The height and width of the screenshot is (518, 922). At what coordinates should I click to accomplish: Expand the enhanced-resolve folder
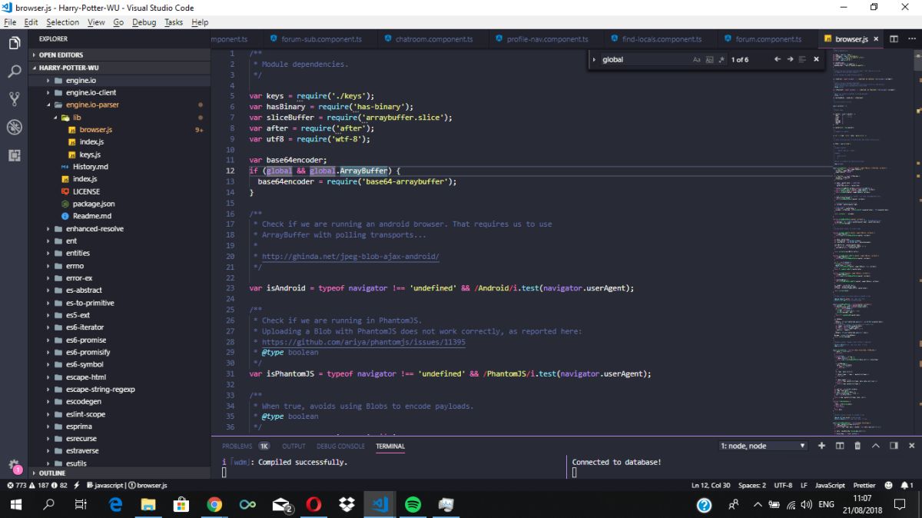(x=95, y=228)
